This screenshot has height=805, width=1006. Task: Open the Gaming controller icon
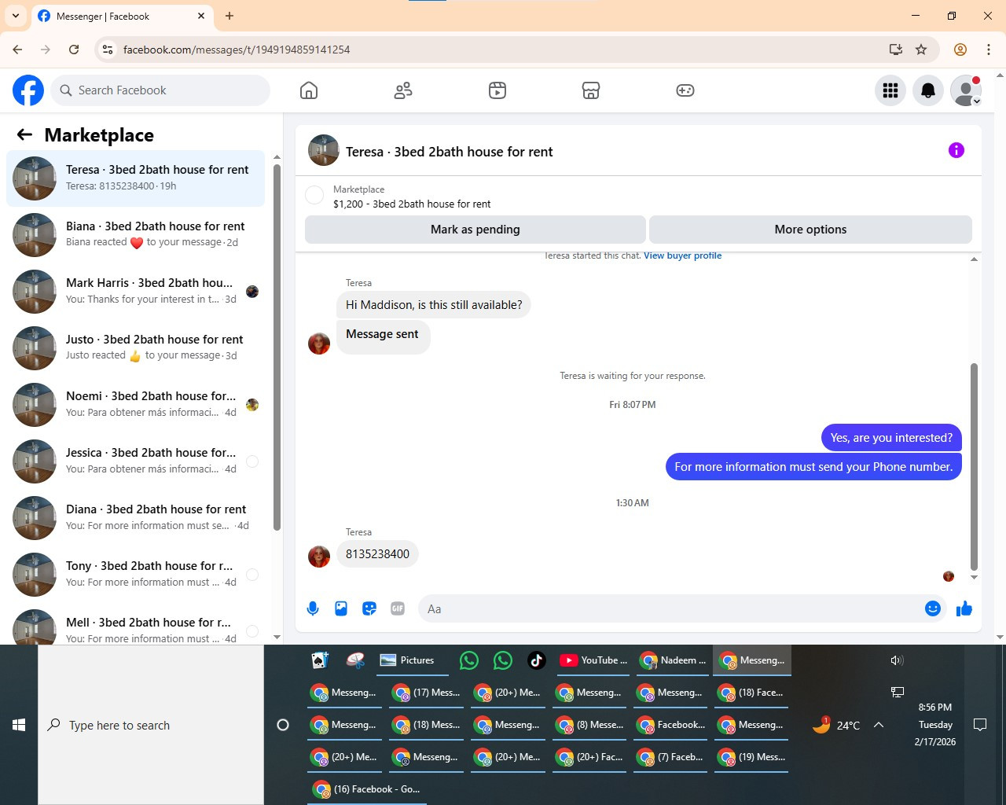point(685,90)
